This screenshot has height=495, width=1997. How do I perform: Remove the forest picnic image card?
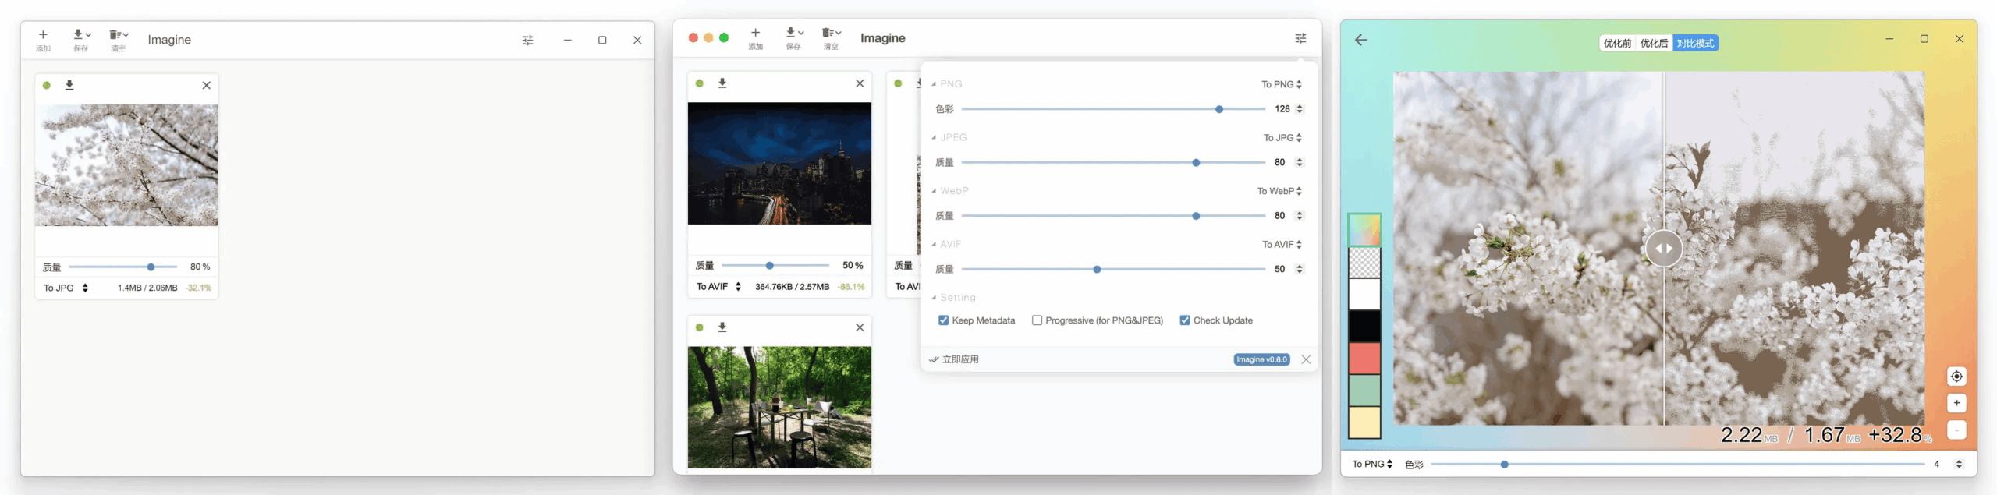[x=860, y=327]
